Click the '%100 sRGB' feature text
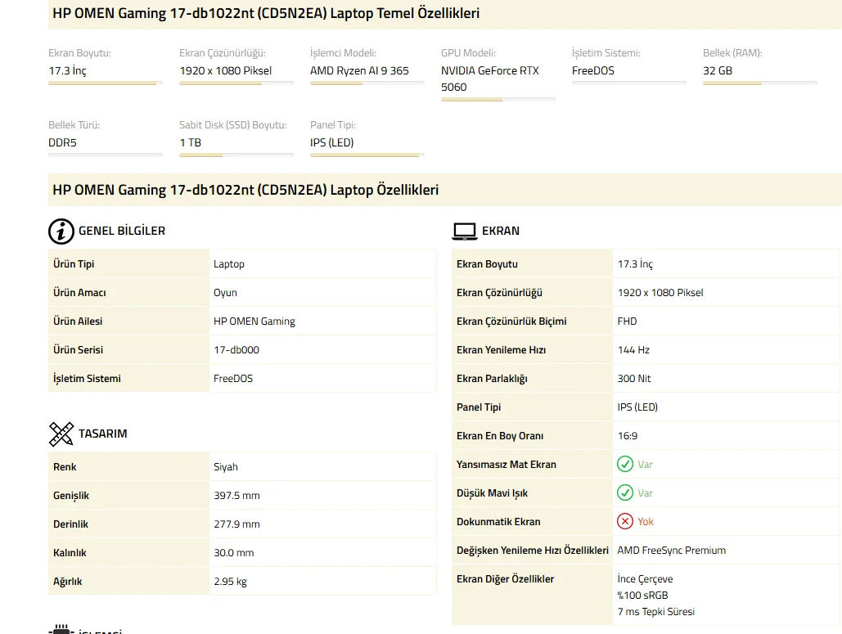This screenshot has width=842, height=634. click(x=643, y=596)
